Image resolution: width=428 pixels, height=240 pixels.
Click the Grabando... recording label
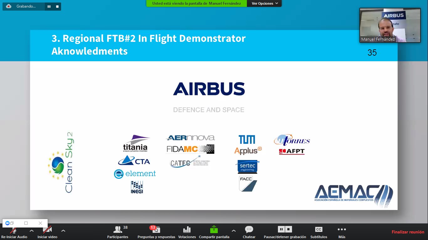[x=26, y=6]
